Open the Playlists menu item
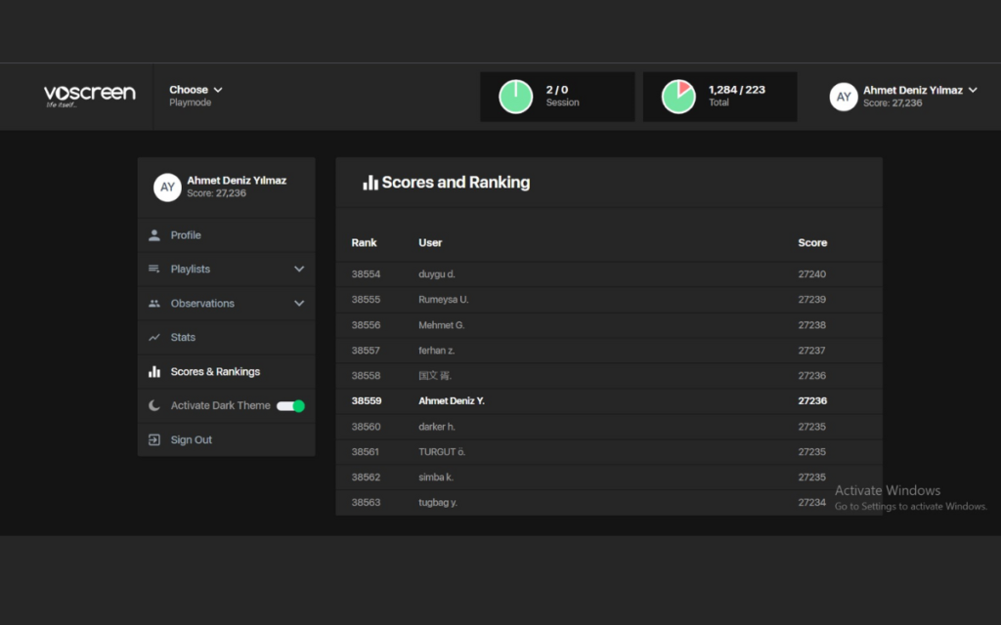The width and height of the screenshot is (1001, 625). pos(227,270)
